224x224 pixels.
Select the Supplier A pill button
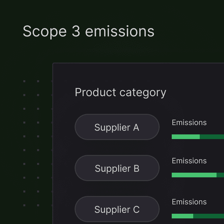click(117, 127)
